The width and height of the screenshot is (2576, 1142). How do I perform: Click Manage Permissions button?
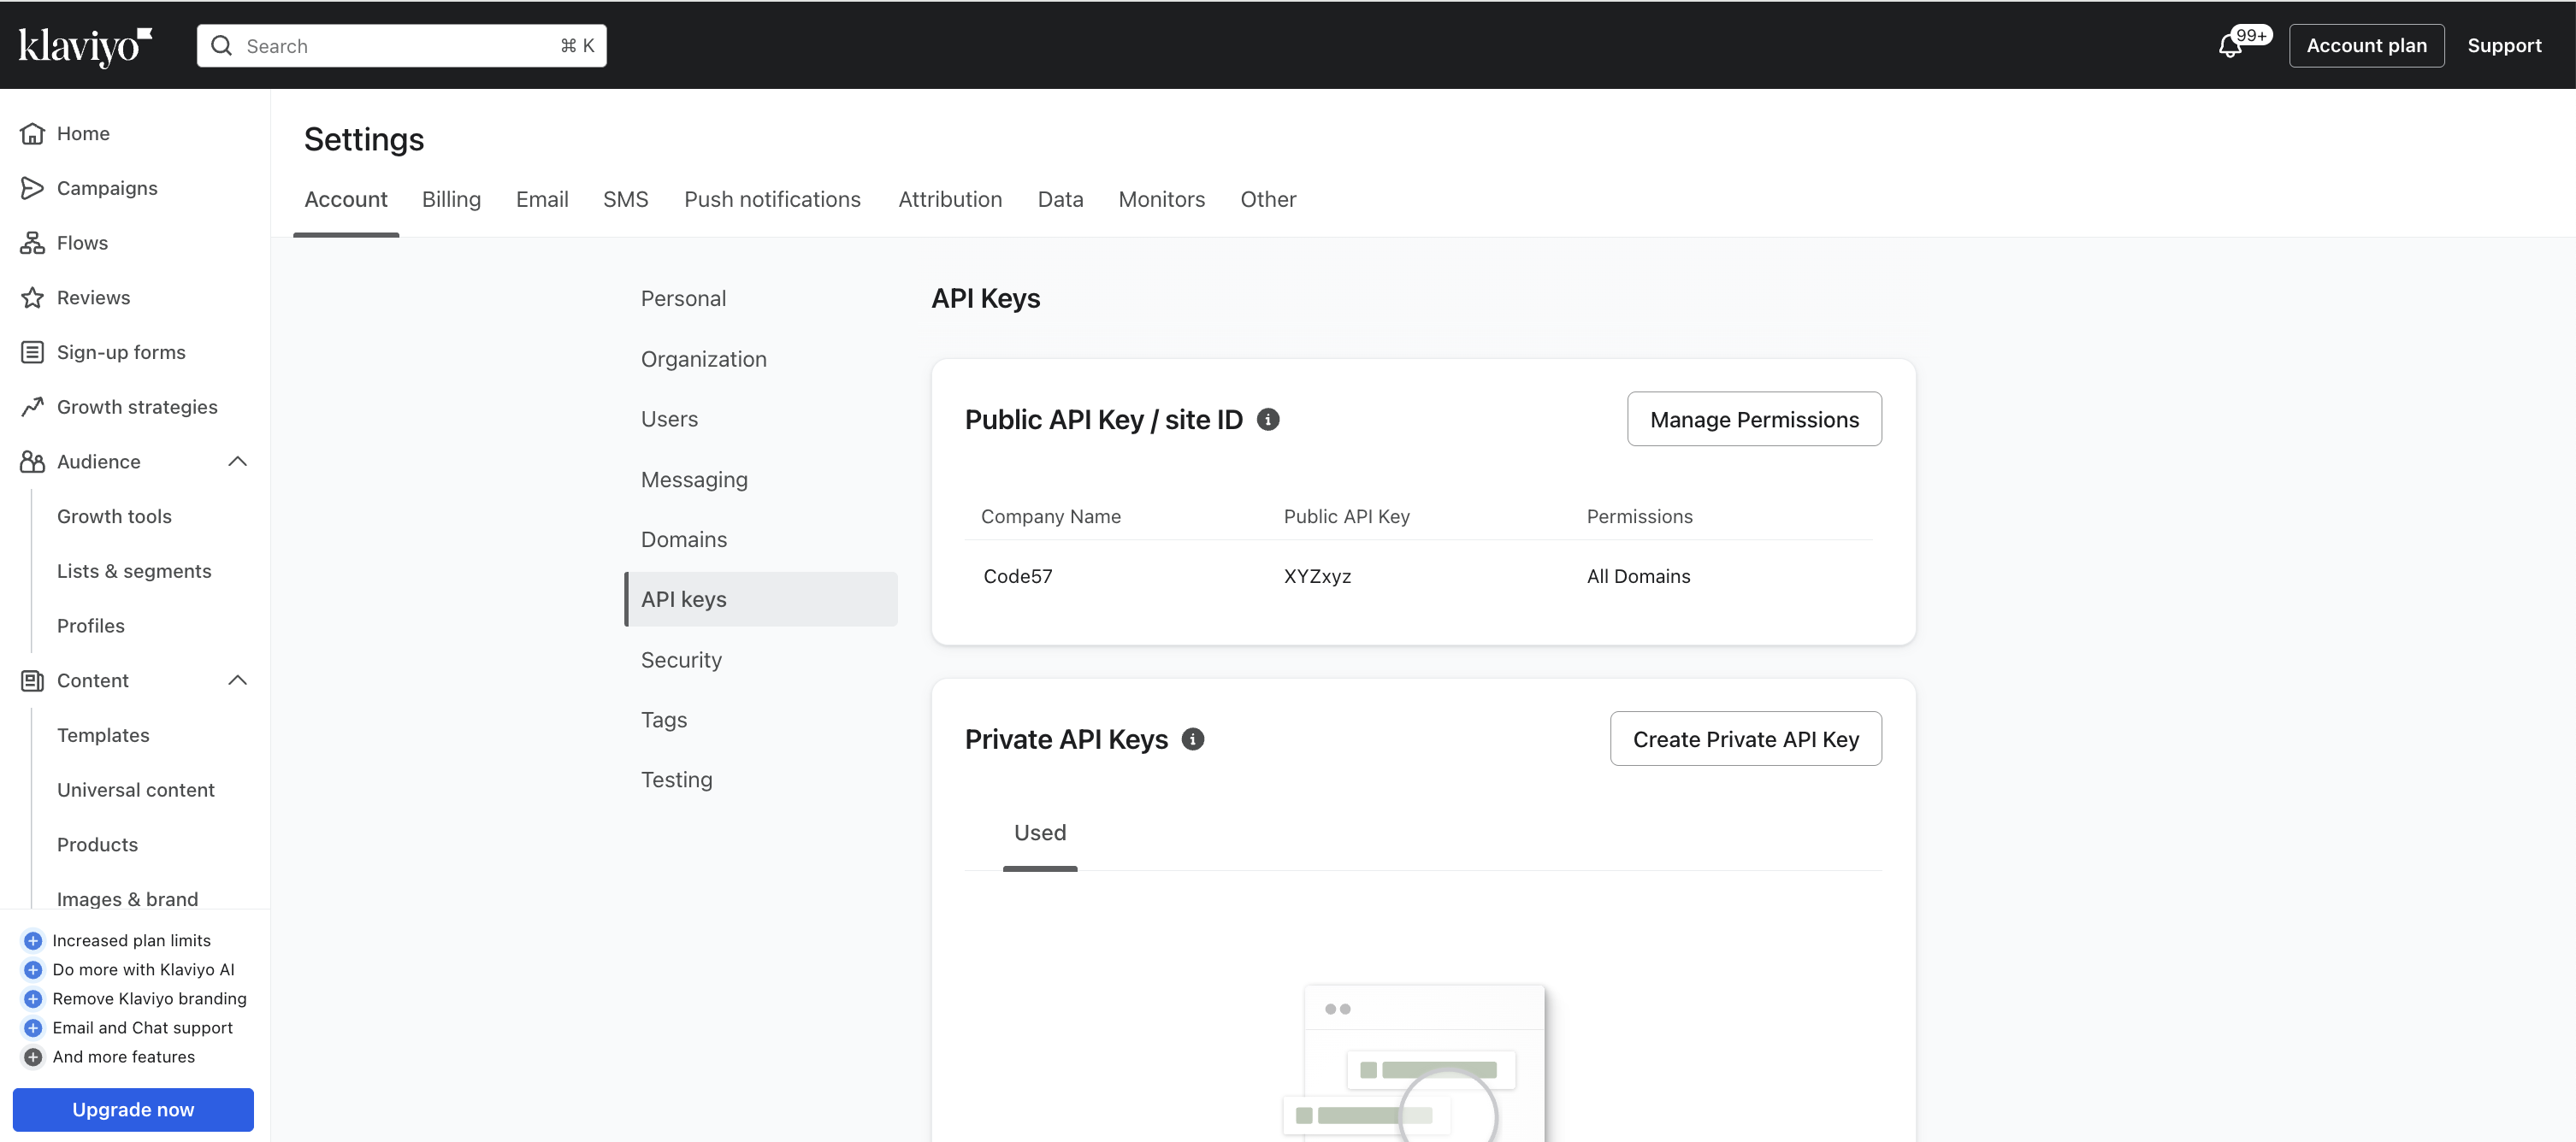tap(1753, 420)
